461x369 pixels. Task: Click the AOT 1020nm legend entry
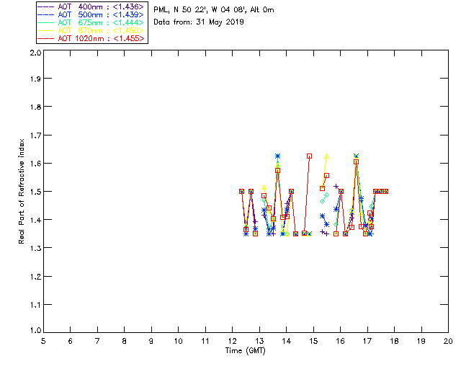point(91,38)
